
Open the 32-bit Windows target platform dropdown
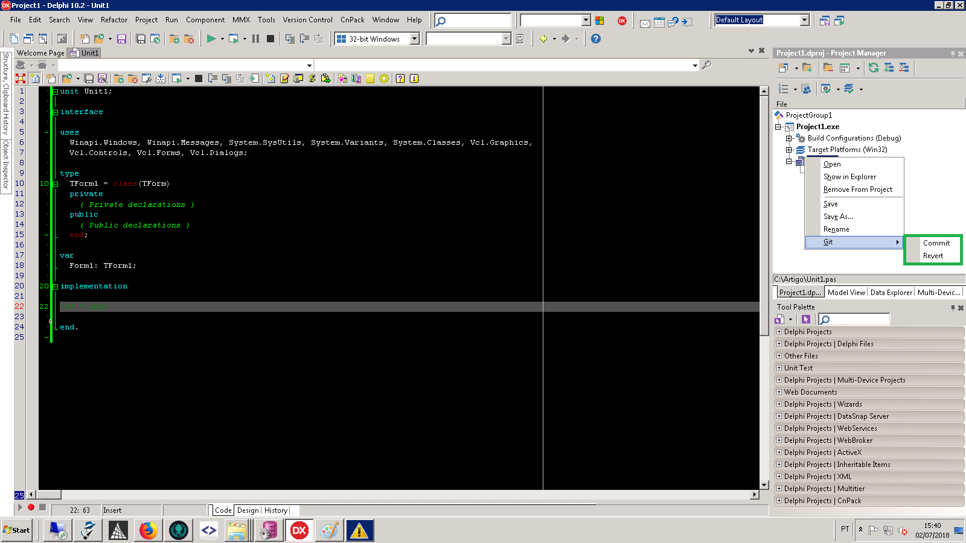point(414,39)
